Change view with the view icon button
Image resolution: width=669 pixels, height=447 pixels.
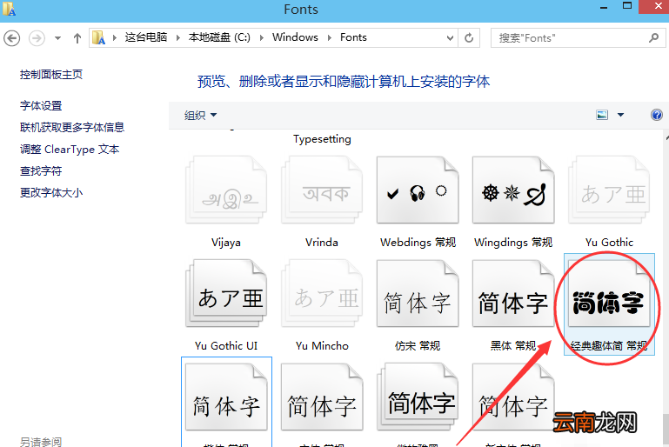pos(602,115)
